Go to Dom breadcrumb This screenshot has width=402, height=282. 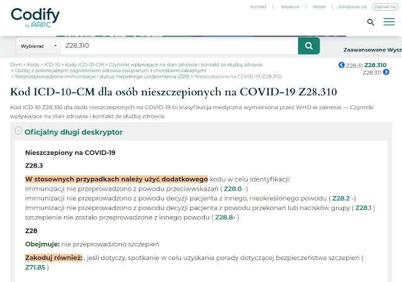pyautogui.click(x=16, y=65)
